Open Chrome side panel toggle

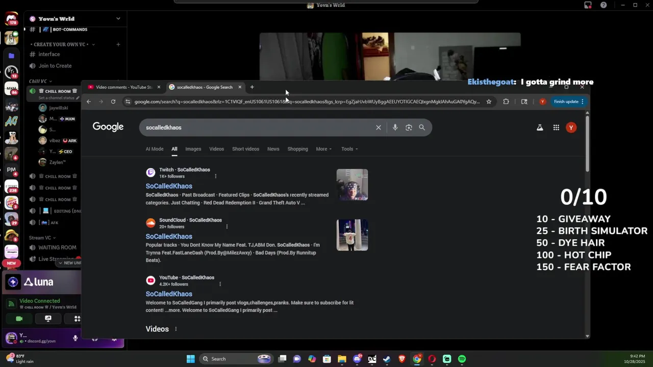click(x=524, y=101)
